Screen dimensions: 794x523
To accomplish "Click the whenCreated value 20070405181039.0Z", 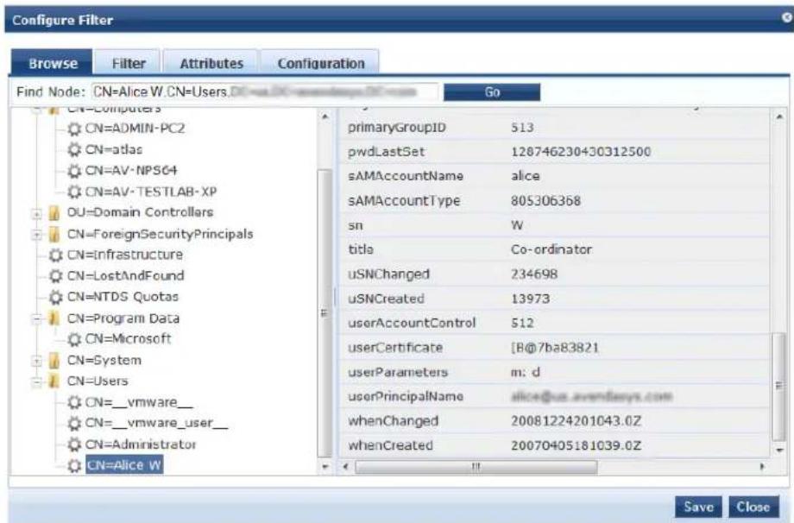I will tap(576, 445).
